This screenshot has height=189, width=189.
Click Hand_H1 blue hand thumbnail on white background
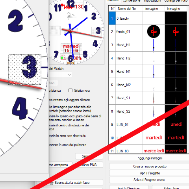pos(154,45)
